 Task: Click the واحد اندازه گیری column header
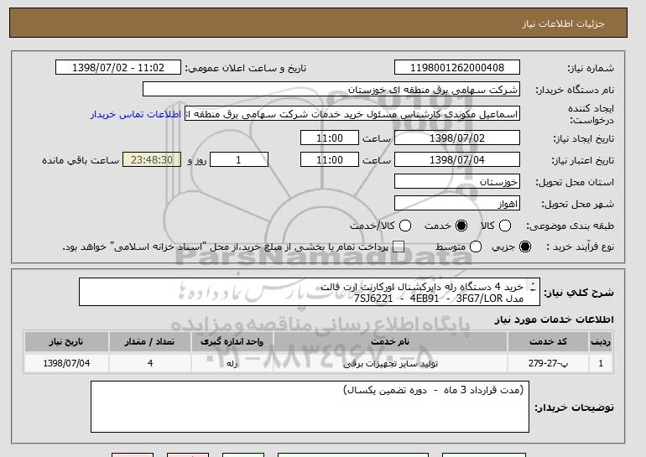coord(232,342)
